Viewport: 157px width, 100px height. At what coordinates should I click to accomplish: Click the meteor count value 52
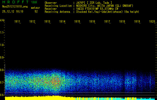pos(36,11)
